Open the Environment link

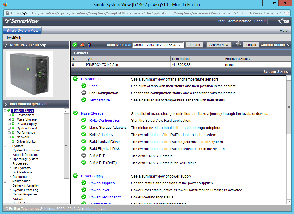click(x=91, y=79)
